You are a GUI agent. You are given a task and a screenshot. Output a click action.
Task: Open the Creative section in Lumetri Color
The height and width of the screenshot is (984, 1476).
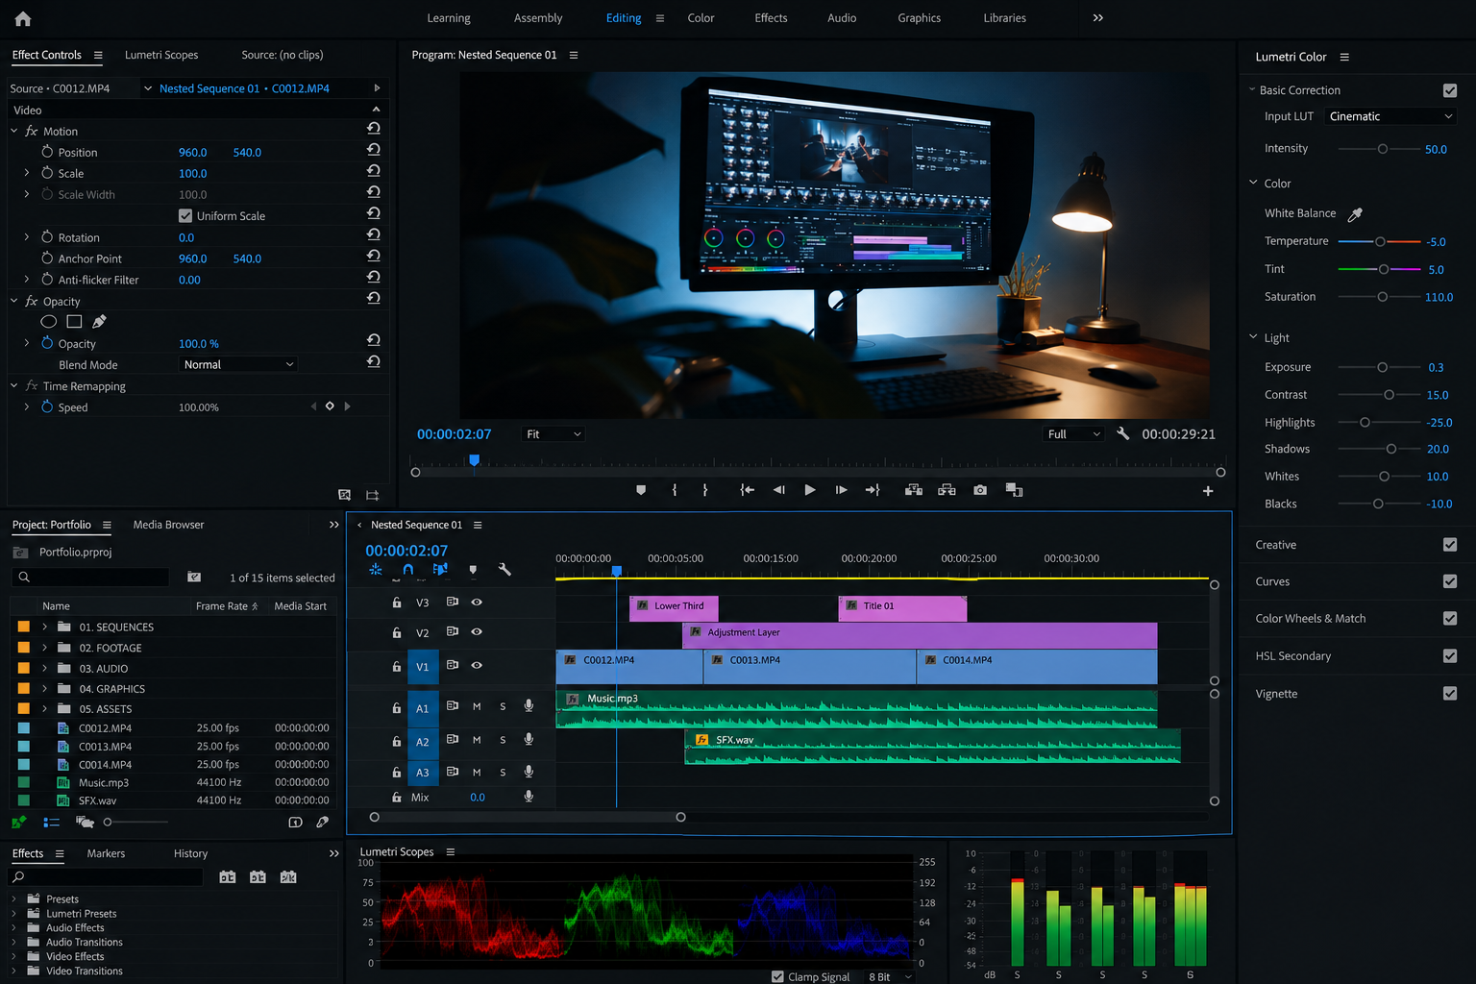pos(1275,545)
